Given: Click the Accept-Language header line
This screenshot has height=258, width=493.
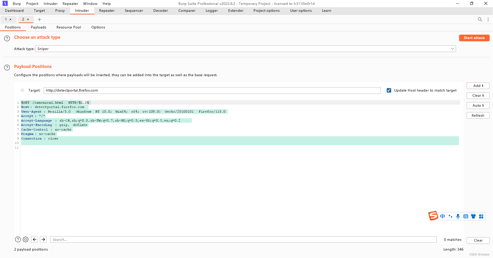Looking at the screenshot, I should [x=101, y=121].
